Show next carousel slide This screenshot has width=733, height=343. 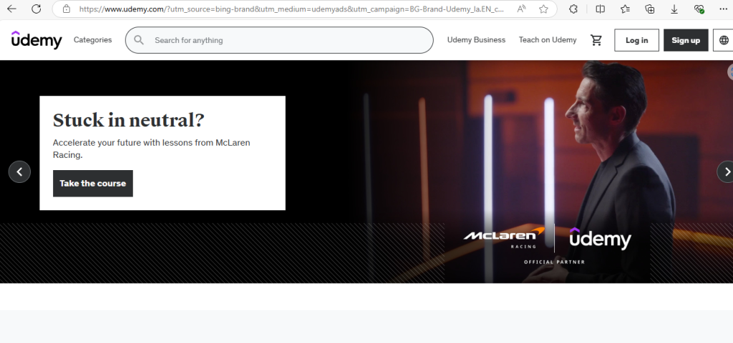click(726, 171)
